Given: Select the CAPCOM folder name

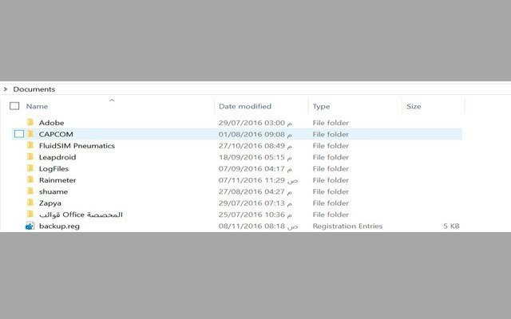Looking at the screenshot, I should pyautogui.click(x=56, y=134).
